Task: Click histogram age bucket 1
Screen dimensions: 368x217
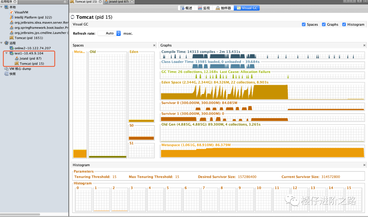Action: [x=102, y=200]
